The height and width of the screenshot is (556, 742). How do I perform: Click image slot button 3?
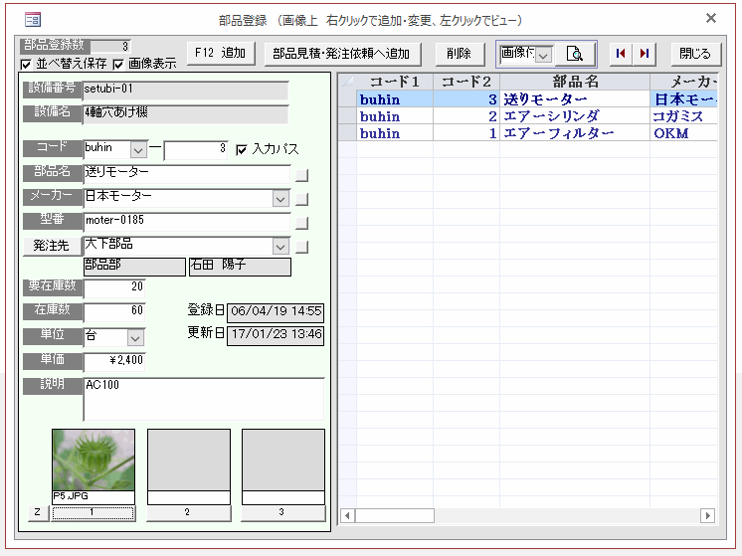point(282,512)
